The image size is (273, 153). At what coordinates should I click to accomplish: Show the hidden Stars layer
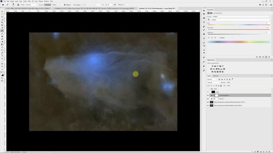208,92
